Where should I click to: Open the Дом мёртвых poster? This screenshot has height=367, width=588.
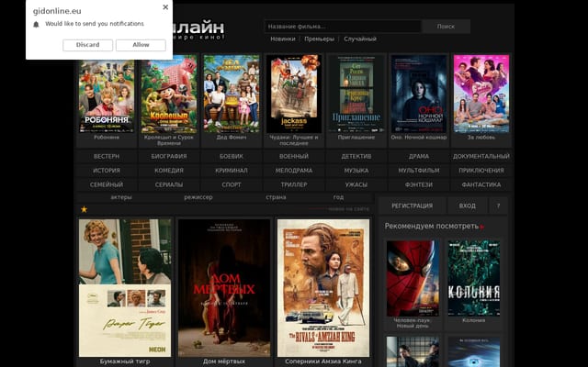click(224, 288)
